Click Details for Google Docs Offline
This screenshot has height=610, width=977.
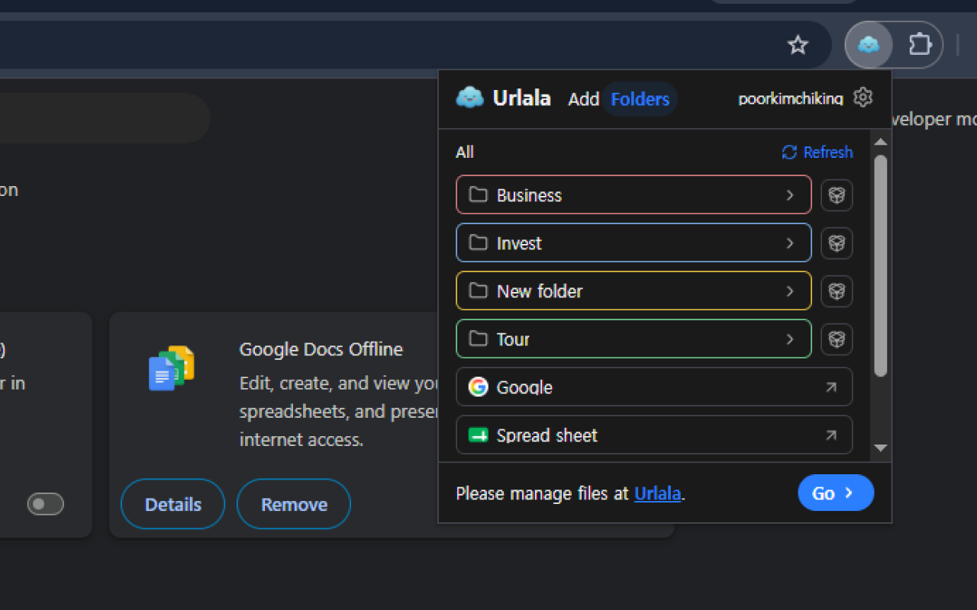click(173, 504)
